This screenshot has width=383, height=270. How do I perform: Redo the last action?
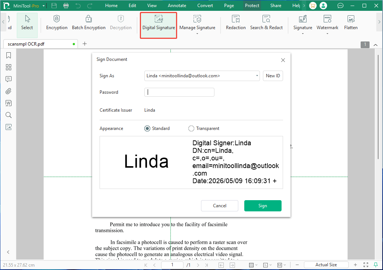click(90, 6)
